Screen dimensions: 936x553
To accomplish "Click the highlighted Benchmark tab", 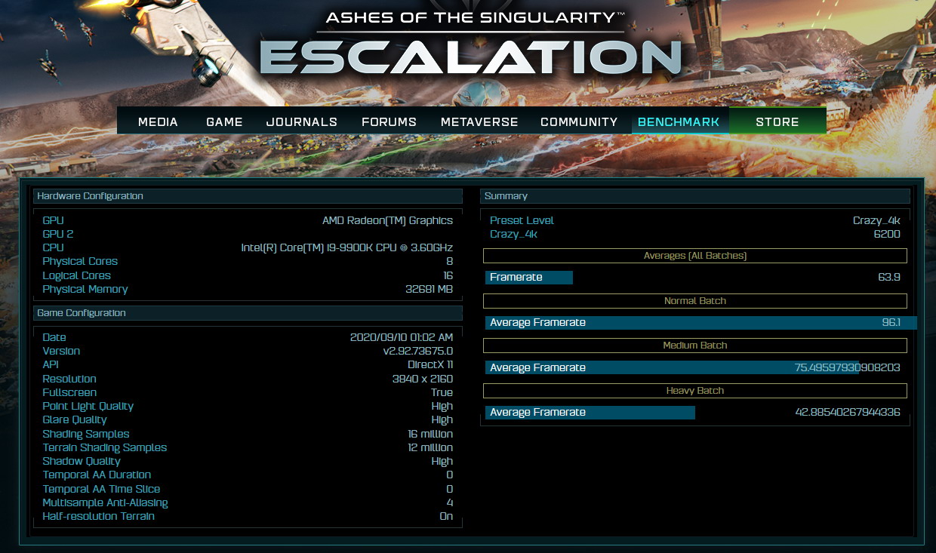I will coord(679,121).
